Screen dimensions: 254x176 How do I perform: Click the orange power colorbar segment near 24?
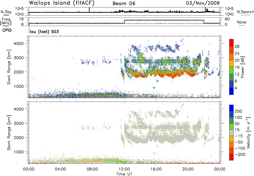tap(231, 56)
